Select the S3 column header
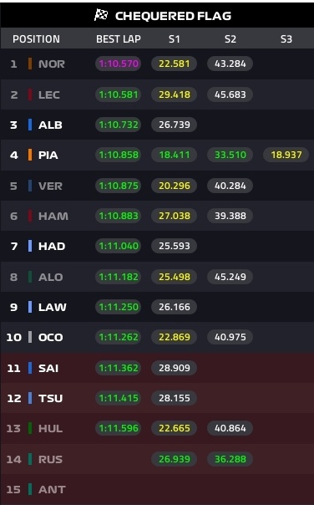This screenshot has width=314, height=505. [286, 39]
